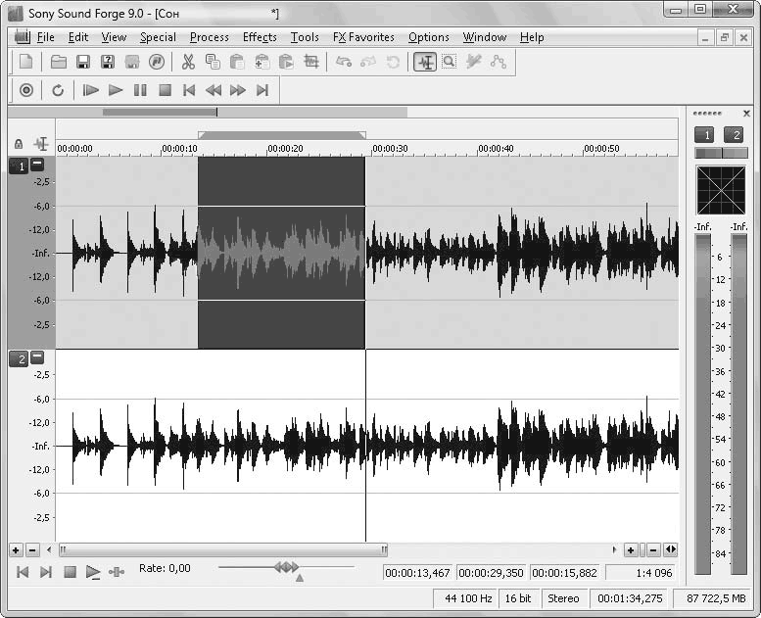This screenshot has width=761, height=618.
Task: Minimize channel 1 track with minus button
Action: [x=37, y=166]
